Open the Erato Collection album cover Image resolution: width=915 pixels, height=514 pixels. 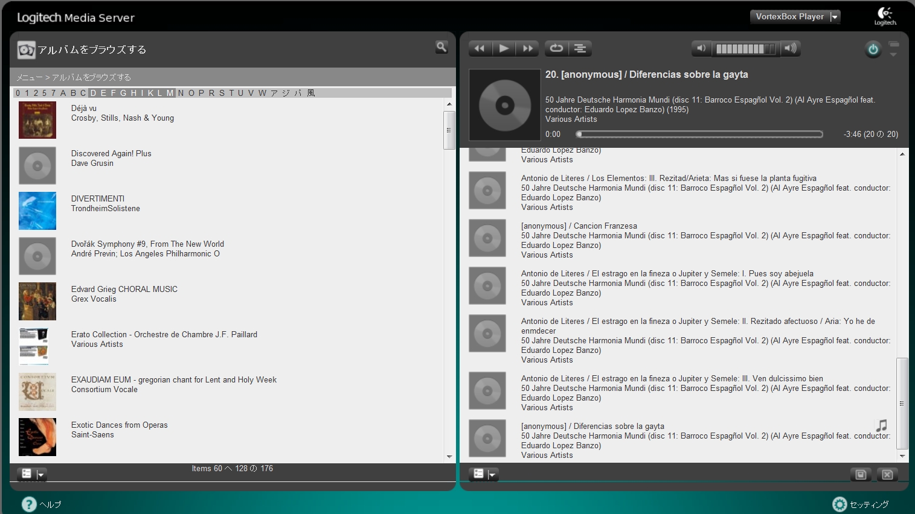(x=34, y=346)
